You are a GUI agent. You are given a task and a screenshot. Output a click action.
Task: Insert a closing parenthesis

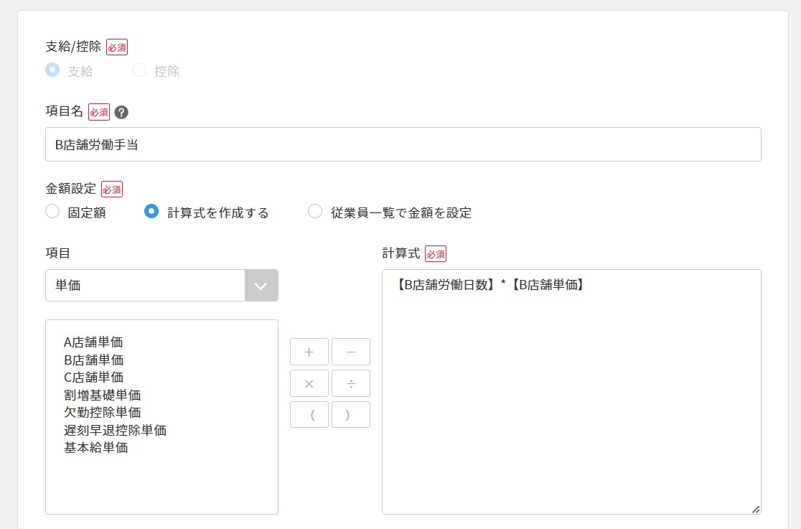[351, 415]
